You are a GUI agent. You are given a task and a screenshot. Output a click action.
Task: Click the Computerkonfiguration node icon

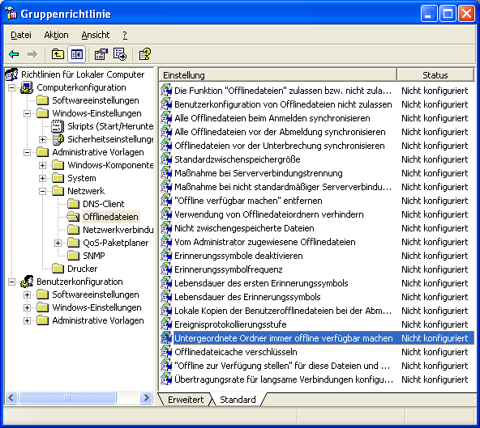point(27,87)
